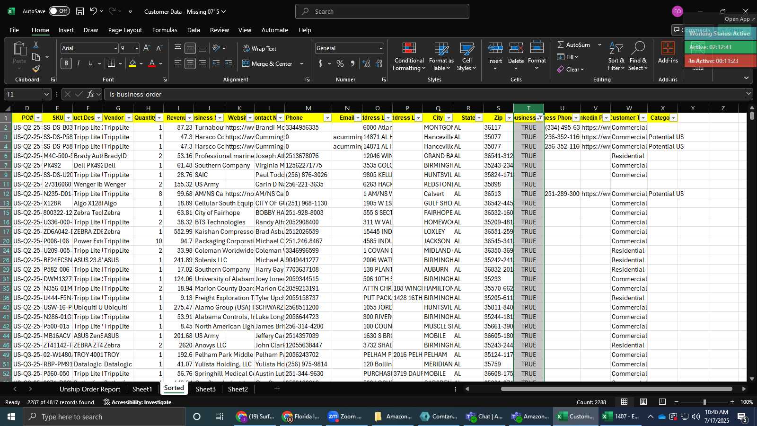Add a new sheet with plus icon
This screenshot has width=757, height=426.
coord(277,389)
